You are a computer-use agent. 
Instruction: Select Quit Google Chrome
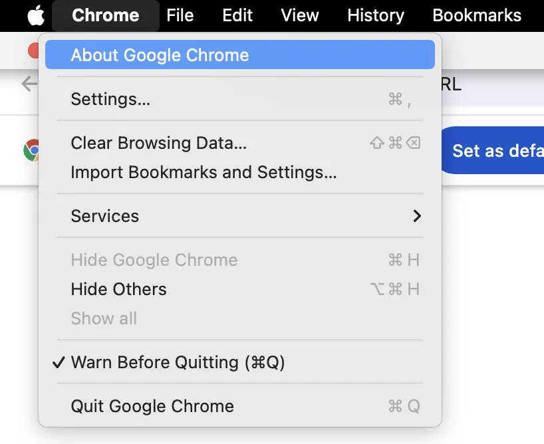pyautogui.click(x=152, y=406)
